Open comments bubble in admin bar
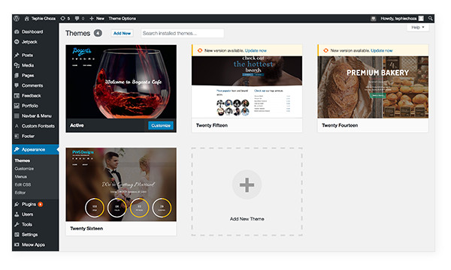The height and width of the screenshot is (270, 451). point(80,18)
